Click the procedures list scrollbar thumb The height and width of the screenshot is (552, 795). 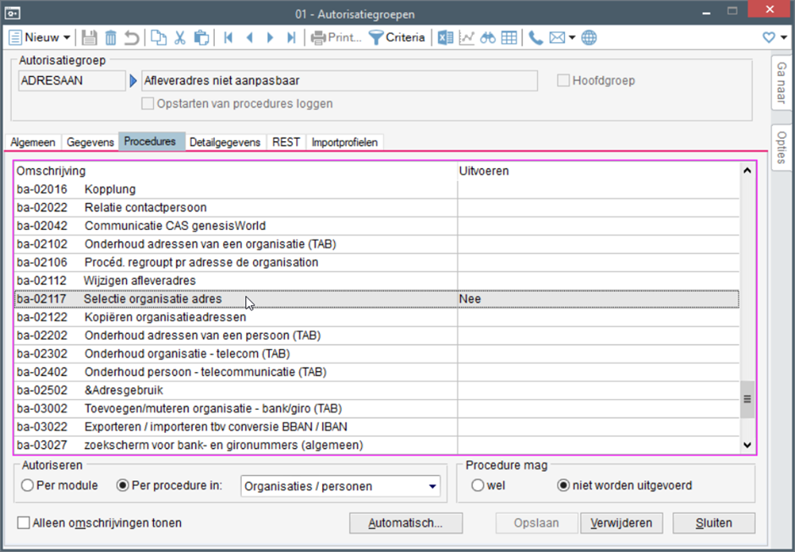pyautogui.click(x=748, y=400)
